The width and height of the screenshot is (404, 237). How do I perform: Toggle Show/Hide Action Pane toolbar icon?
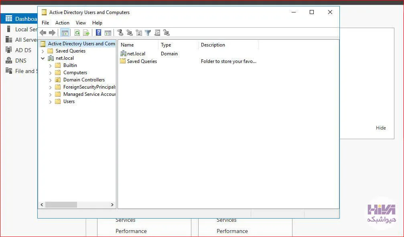(x=108, y=33)
